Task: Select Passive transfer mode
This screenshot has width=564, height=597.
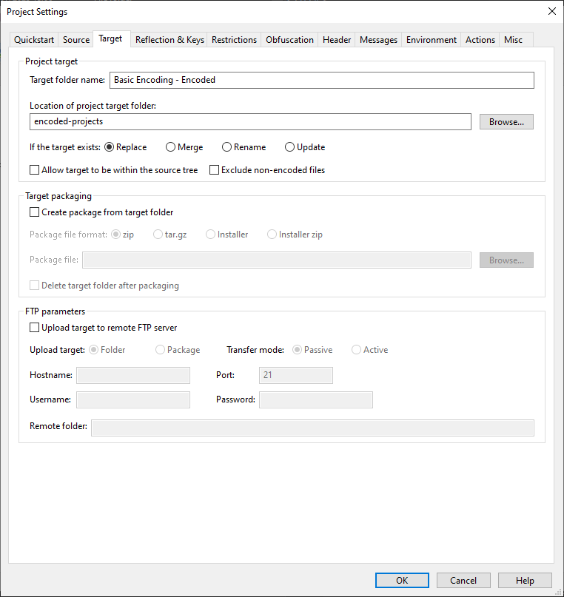Action: pyautogui.click(x=312, y=350)
